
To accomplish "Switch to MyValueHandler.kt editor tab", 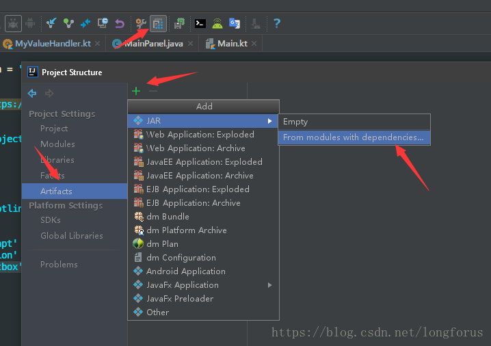I will coord(53,44).
